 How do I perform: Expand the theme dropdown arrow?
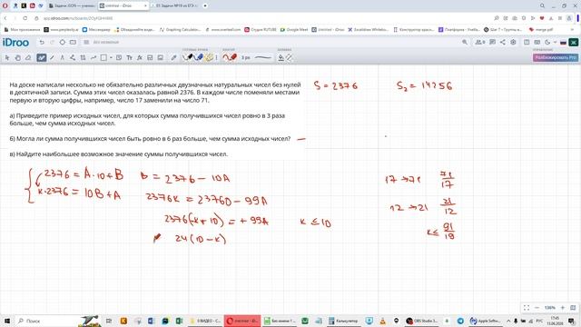[x=555, y=43]
